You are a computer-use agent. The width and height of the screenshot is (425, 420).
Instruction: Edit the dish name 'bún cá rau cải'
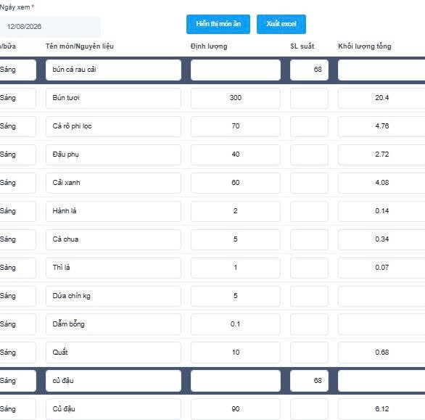point(113,70)
